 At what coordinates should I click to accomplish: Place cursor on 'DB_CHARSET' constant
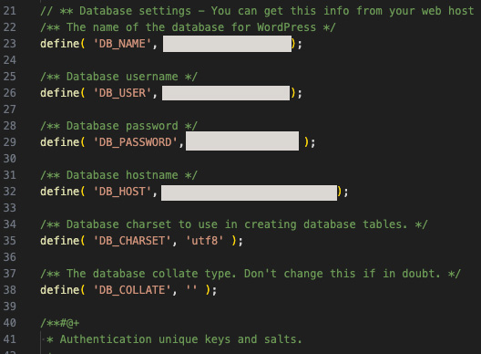click(x=132, y=241)
